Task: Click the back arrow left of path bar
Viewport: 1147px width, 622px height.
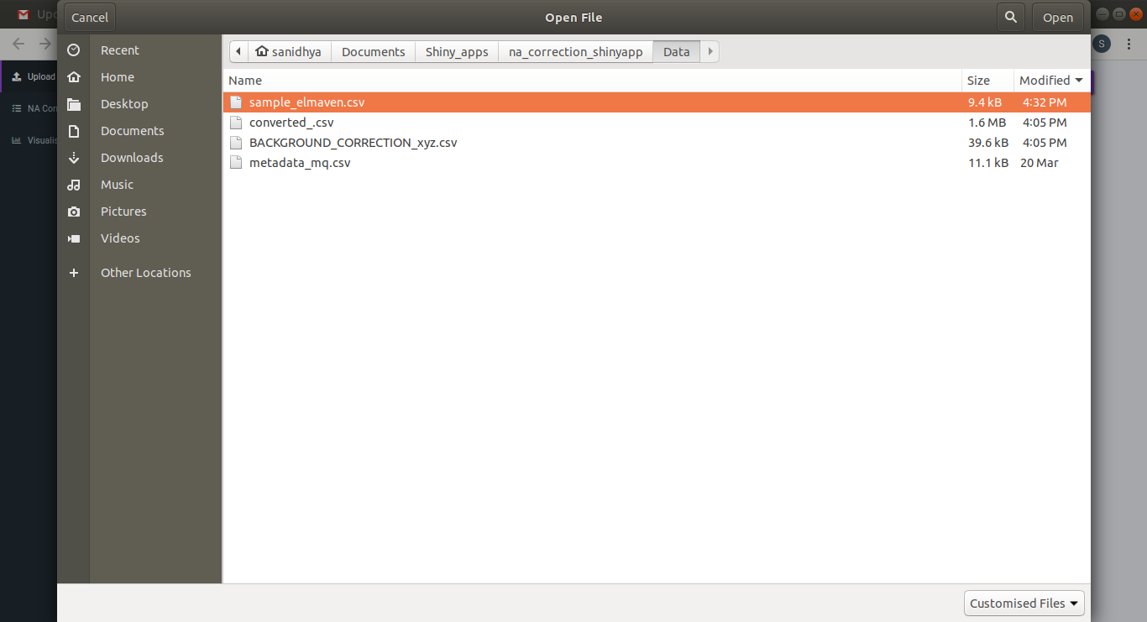Action: click(238, 51)
